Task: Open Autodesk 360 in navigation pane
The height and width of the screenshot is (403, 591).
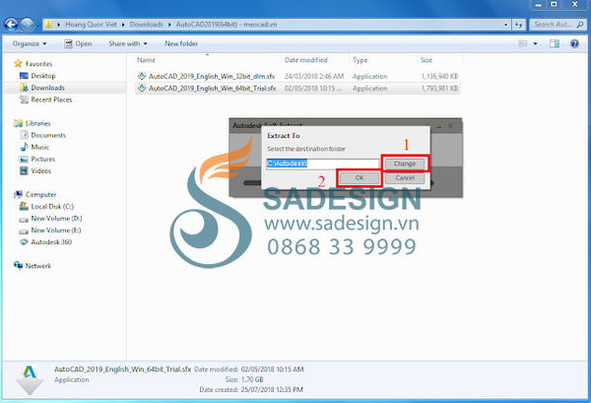Action: tap(51, 242)
